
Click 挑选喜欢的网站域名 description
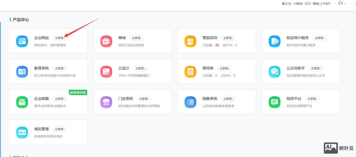coord(48,136)
